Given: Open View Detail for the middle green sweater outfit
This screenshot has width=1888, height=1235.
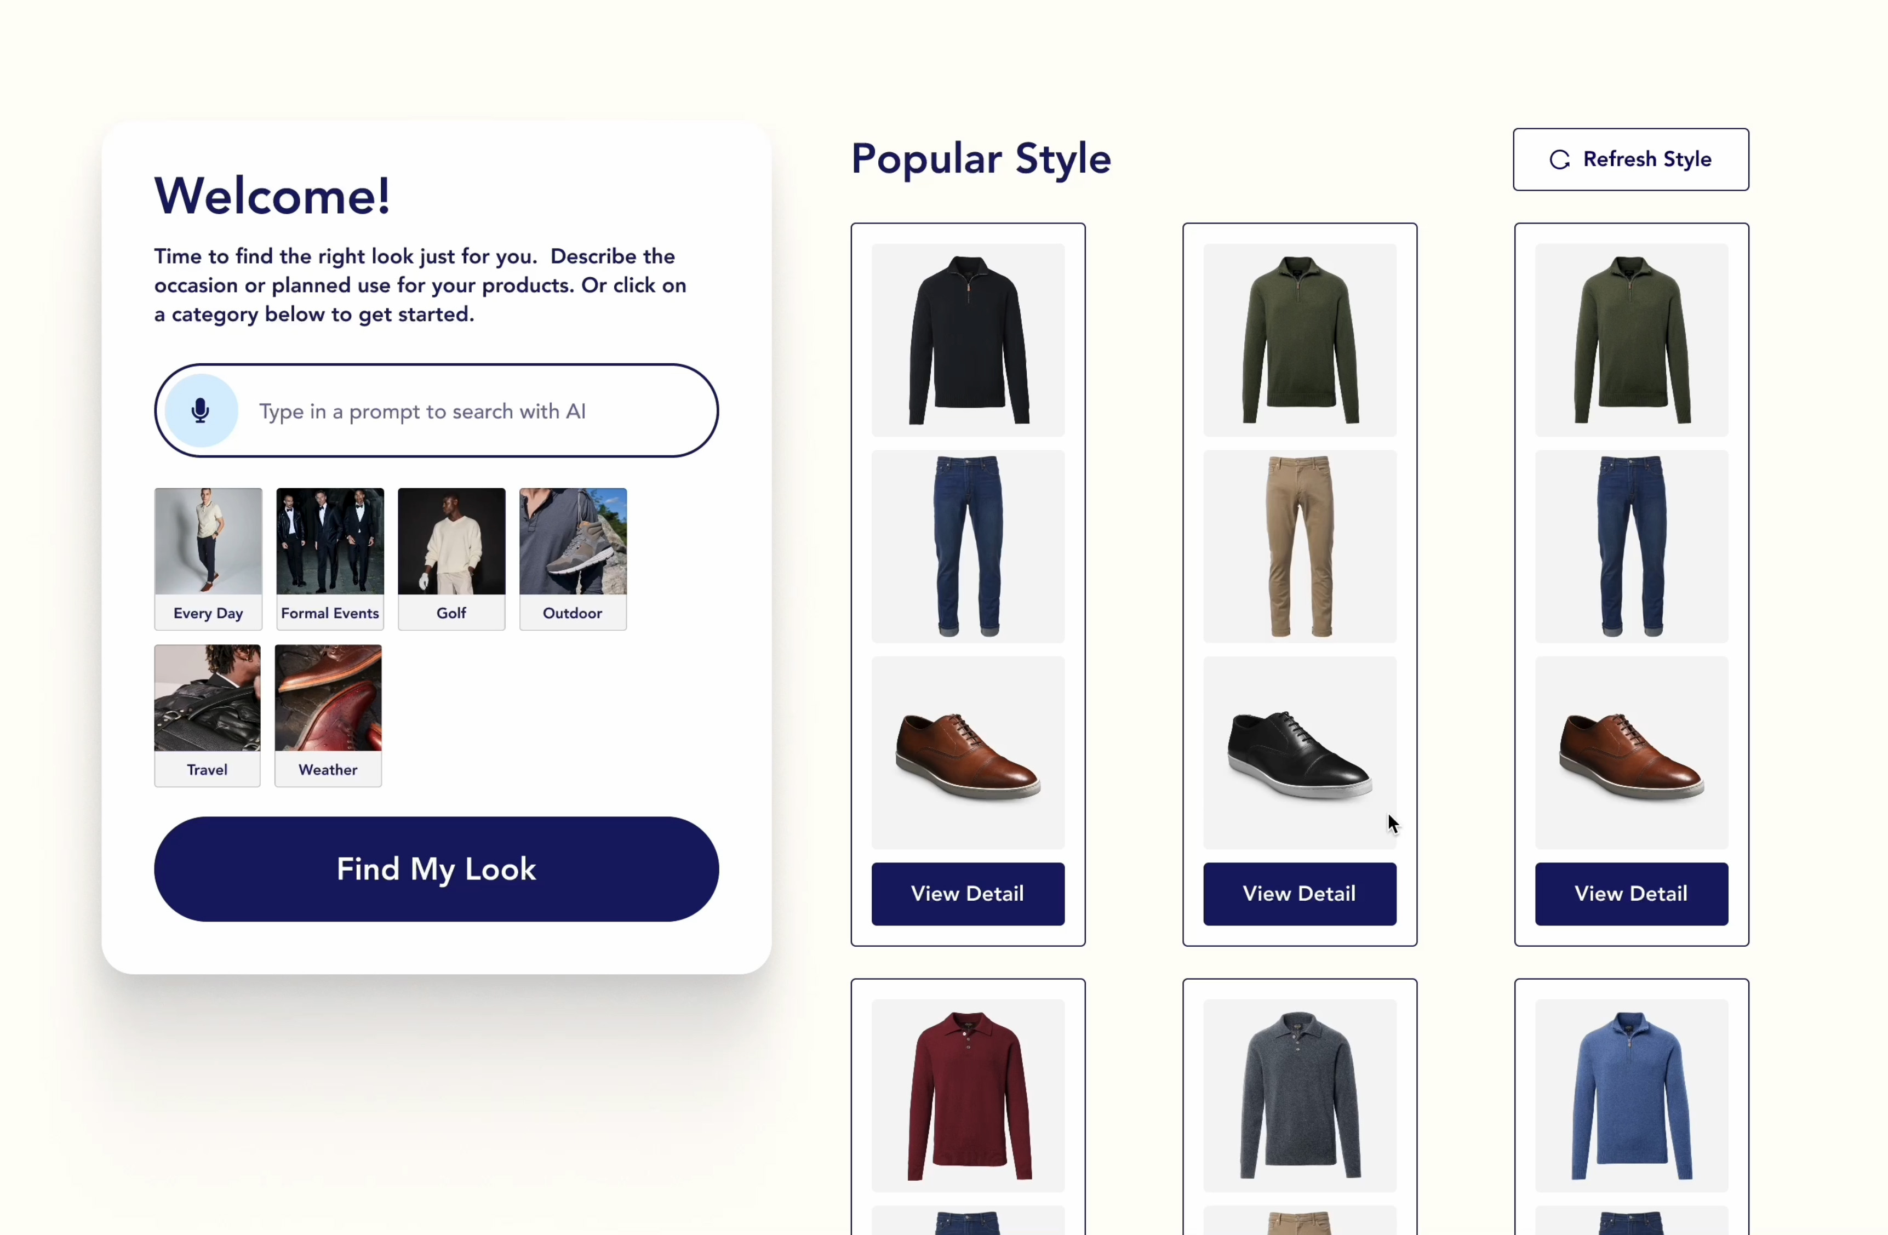Looking at the screenshot, I should tap(1298, 893).
